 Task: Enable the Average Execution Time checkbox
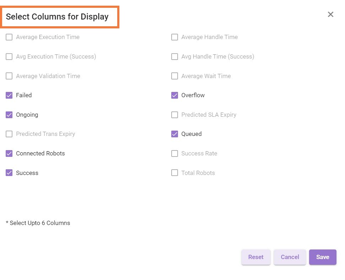[x=9, y=37]
